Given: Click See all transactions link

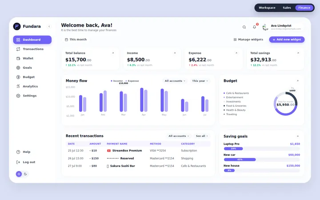Looking at the screenshot, I should (x=202, y=136).
